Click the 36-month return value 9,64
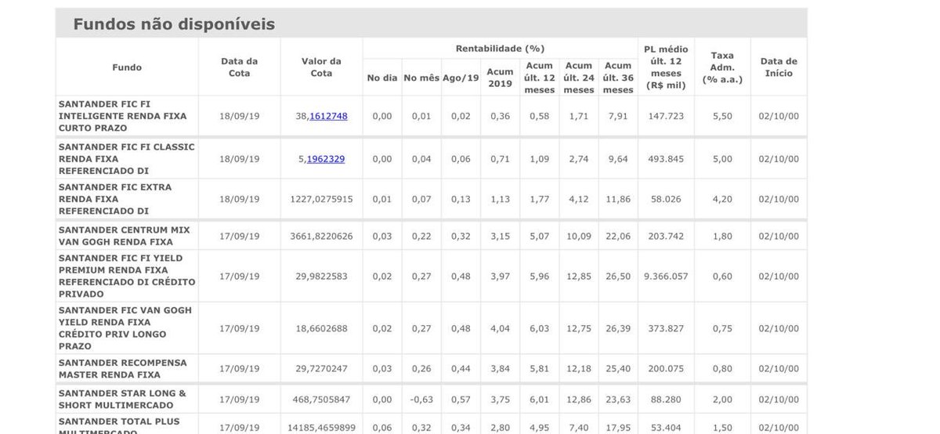Viewport: 940px width, 434px height. [618, 159]
